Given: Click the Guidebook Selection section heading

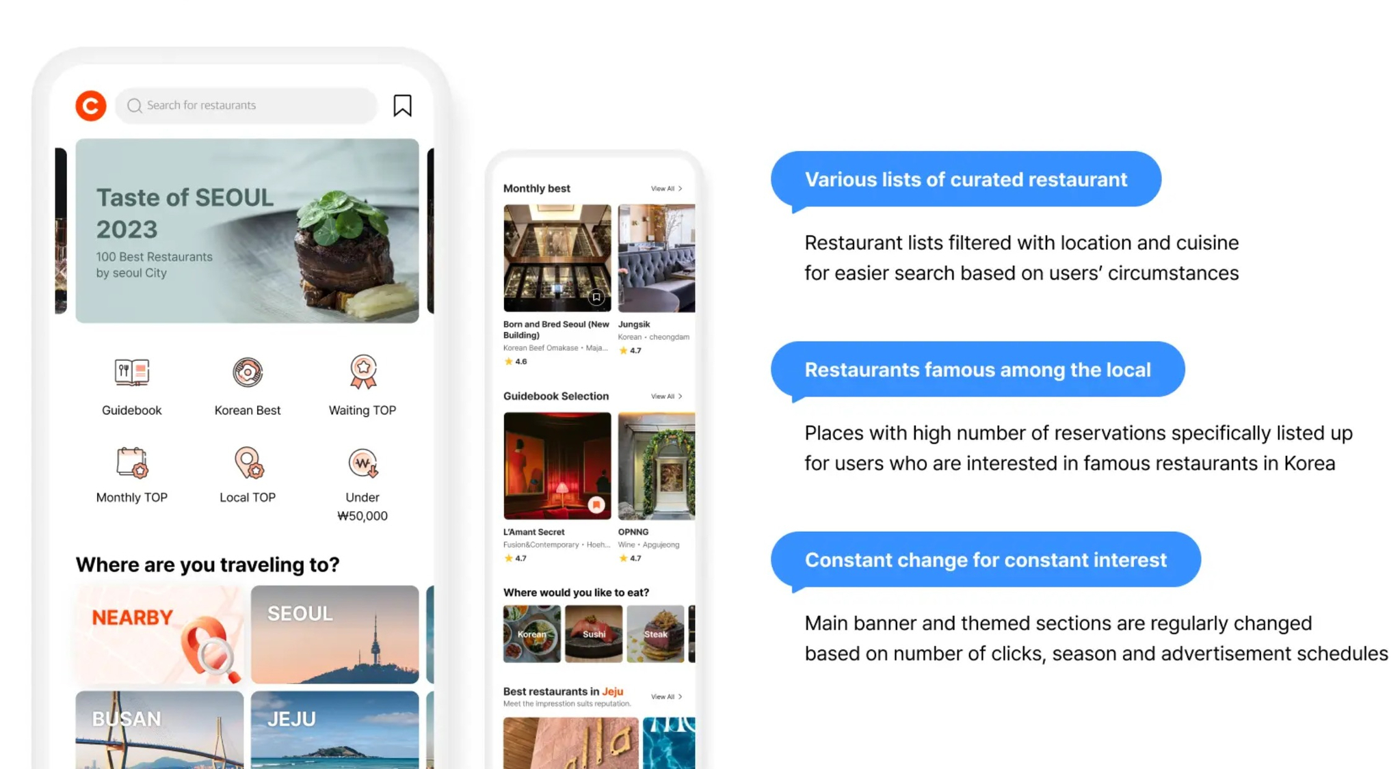Looking at the screenshot, I should pos(555,396).
